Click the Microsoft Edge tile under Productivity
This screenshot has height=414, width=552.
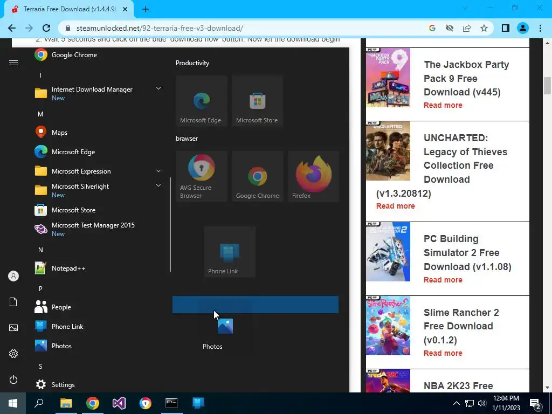pos(202,101)
